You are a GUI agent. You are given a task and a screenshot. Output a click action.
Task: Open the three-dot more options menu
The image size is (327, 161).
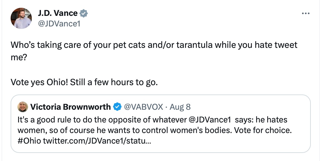click(305, 13)
